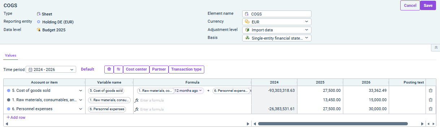Click the values pane horizontal scrollbar thumb
Viewport: 440px width, 130px height.
(x=333, y=124)
